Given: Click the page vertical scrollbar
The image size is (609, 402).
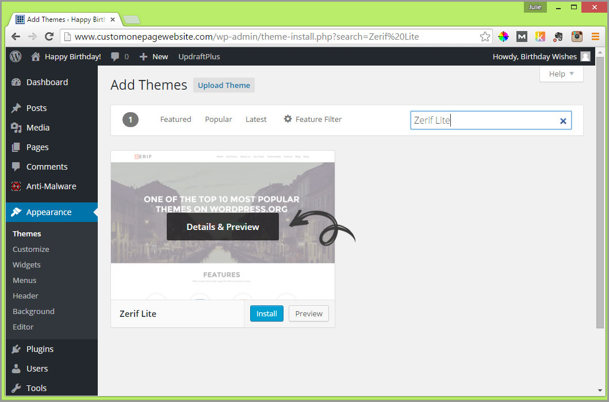Looking at the screenshot, I should point(600,192).
